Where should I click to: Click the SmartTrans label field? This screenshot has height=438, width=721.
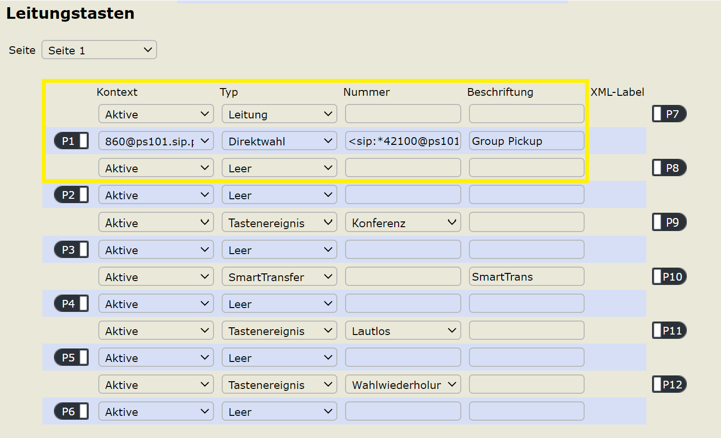527,276
